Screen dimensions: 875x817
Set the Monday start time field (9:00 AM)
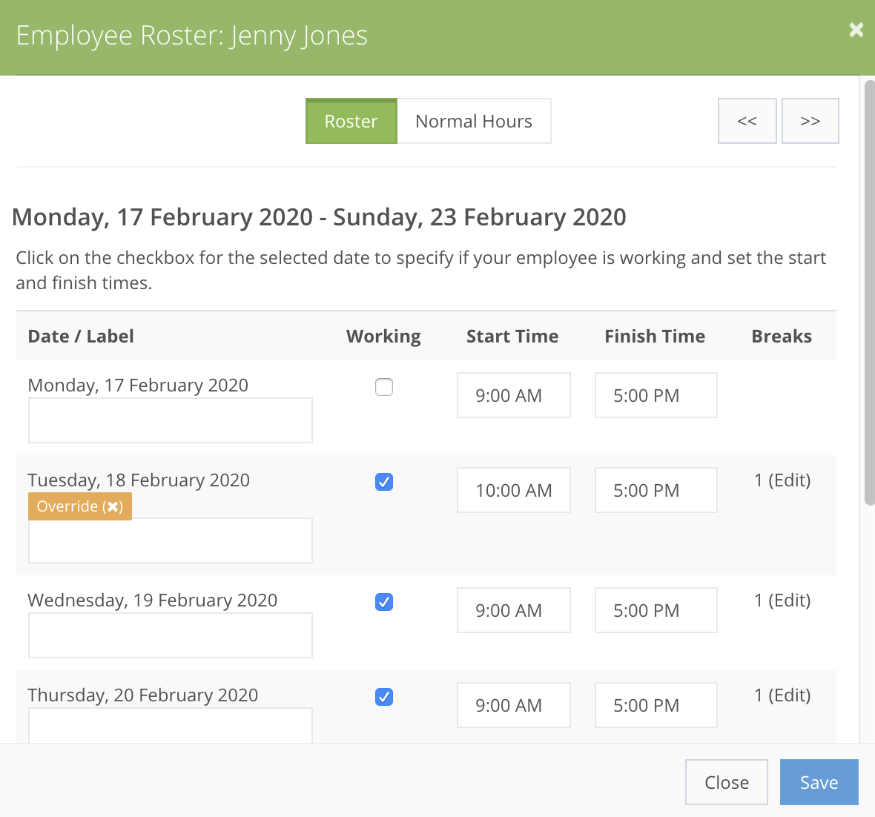pos(513,395)
